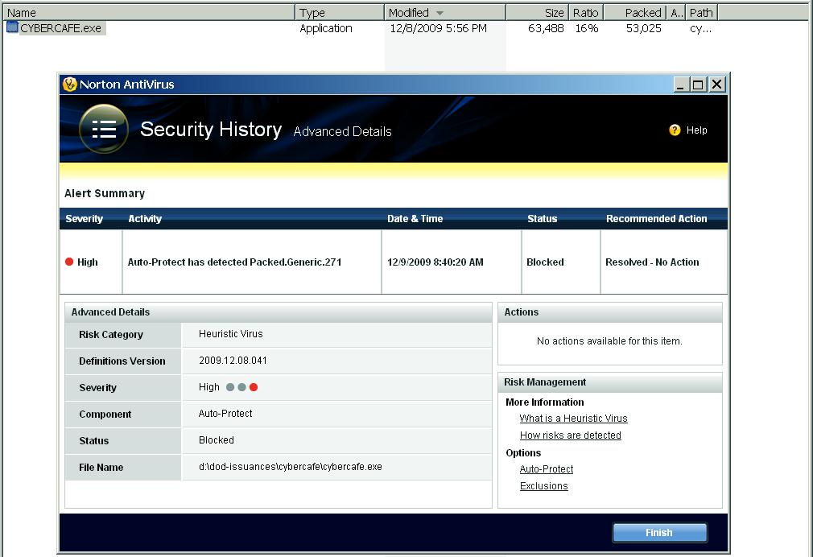Close the Norton AntiVirus window
The image size is (813, 557).
click(716, 85)
